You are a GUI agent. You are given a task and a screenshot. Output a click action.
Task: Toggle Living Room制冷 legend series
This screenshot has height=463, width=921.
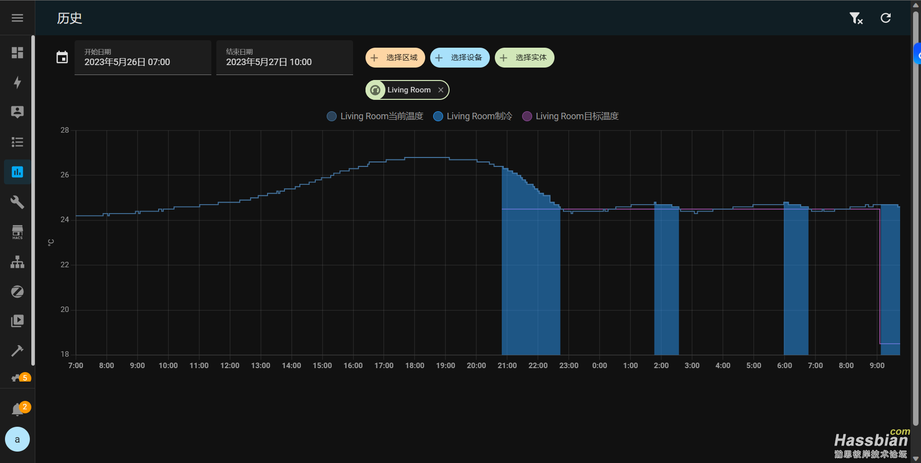tap(472, 116)
